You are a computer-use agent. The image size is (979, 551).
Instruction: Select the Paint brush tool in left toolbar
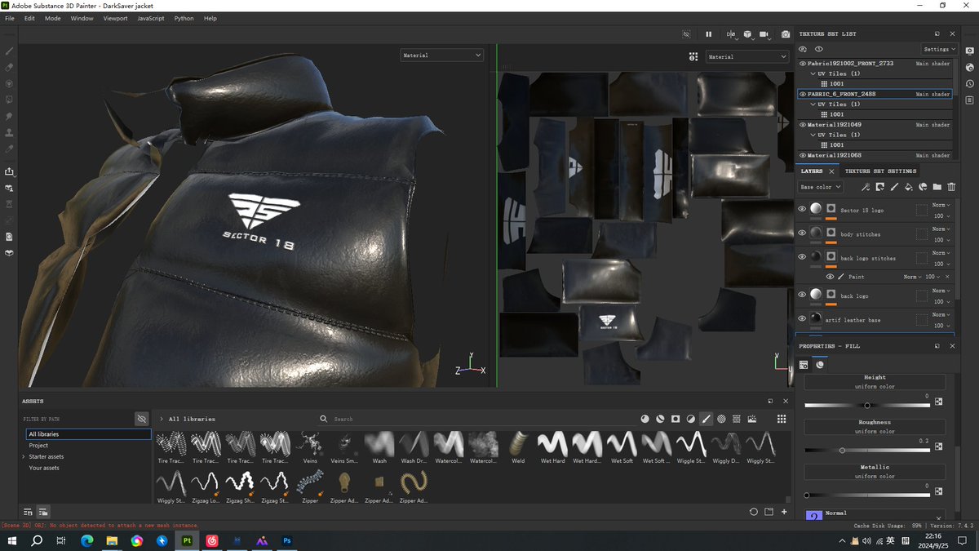10,51
